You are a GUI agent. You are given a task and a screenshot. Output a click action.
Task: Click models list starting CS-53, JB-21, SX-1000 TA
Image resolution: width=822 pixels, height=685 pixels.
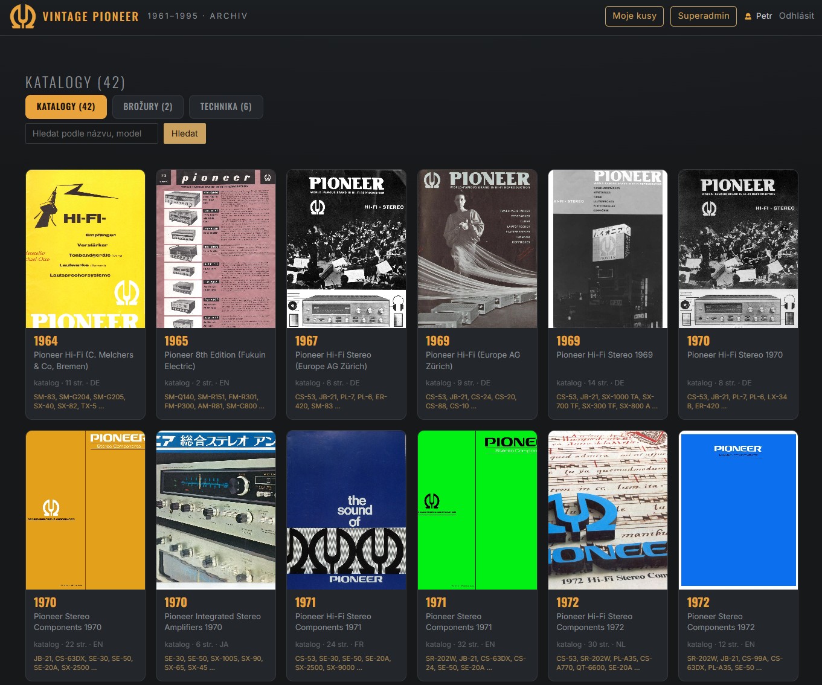[607, 402]
